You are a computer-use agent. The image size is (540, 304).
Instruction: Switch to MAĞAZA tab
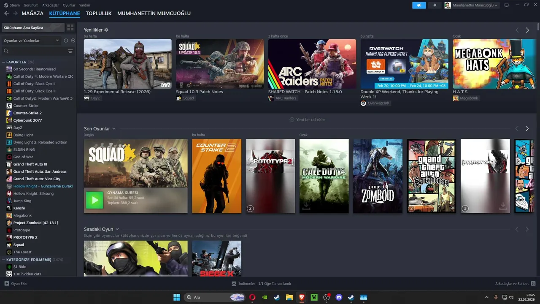pyautogui.click(x=32, y=14)
